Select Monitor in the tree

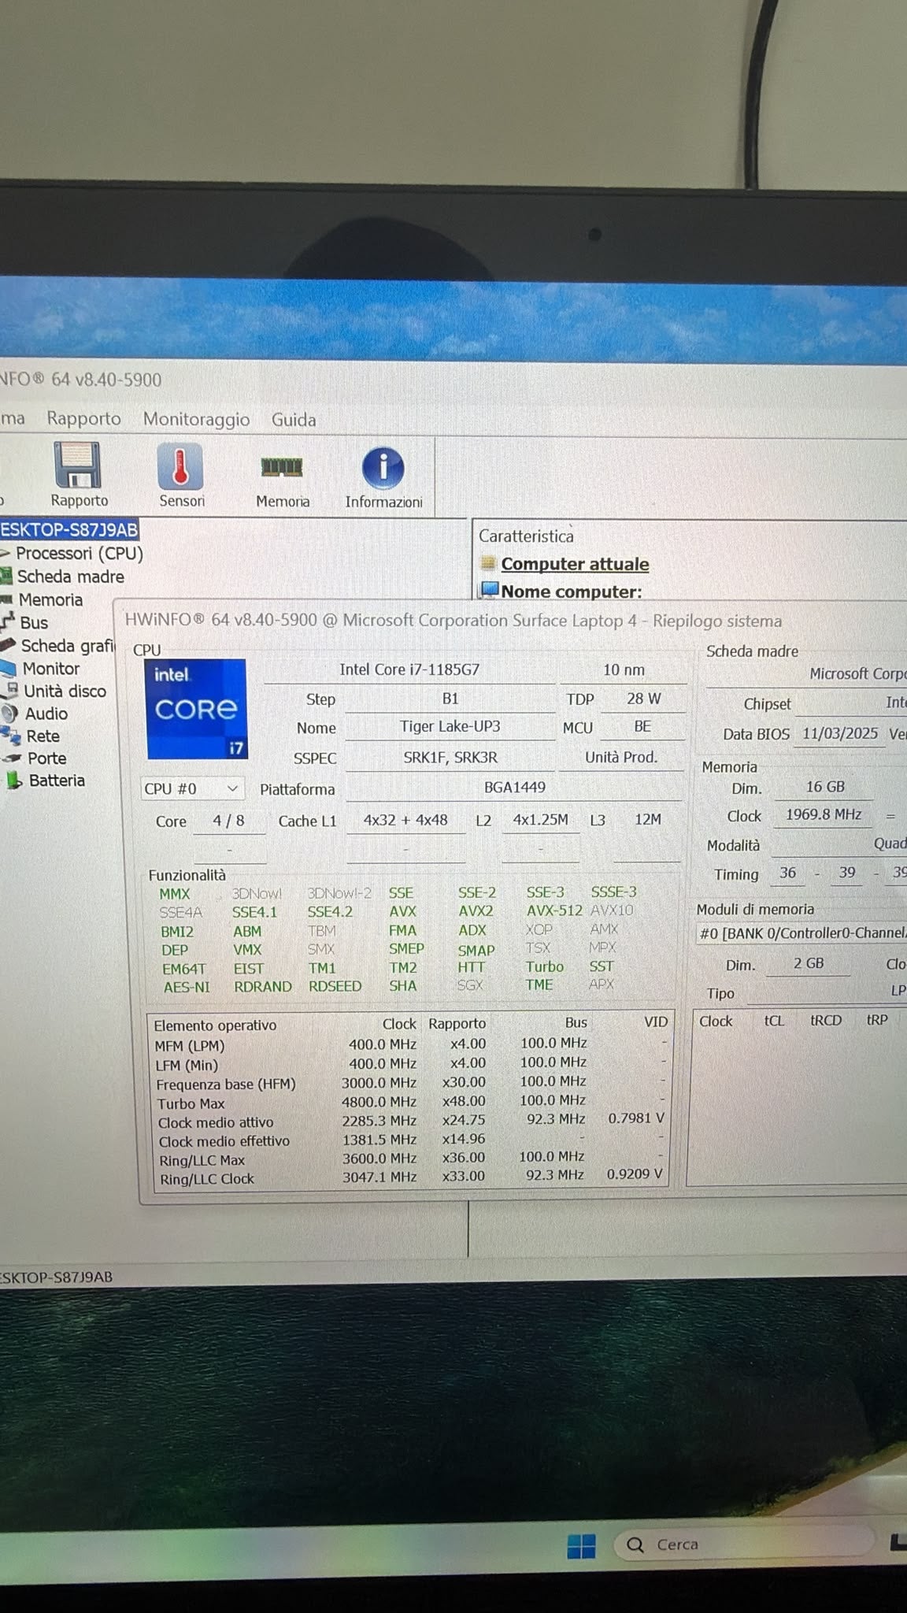point(51,669)
